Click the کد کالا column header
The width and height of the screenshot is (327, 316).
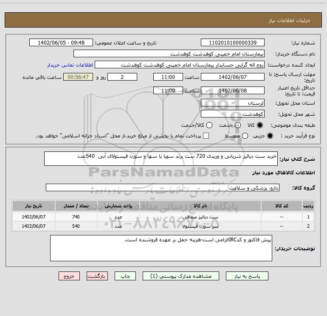pos(282,206)
